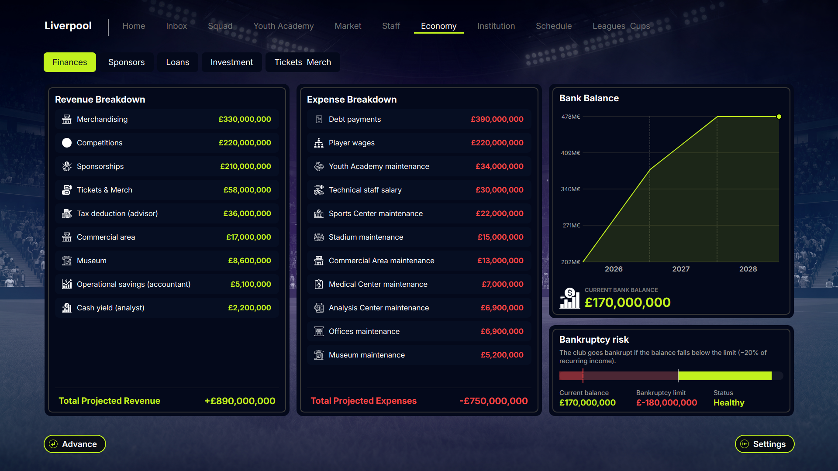
Task: Click the Sponsorships amount £210,000,000
Action: 245,166
